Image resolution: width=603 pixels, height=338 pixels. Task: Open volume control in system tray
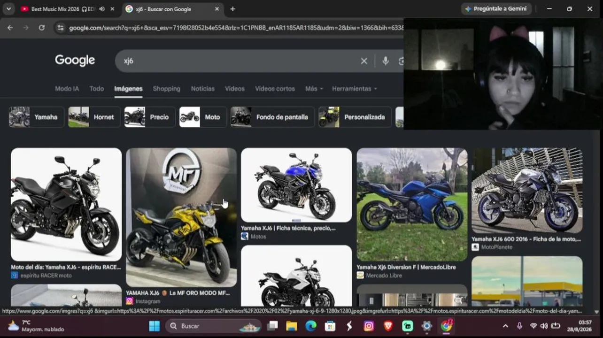(544, 326)
